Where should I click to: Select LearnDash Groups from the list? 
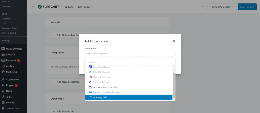coord(128,67)
